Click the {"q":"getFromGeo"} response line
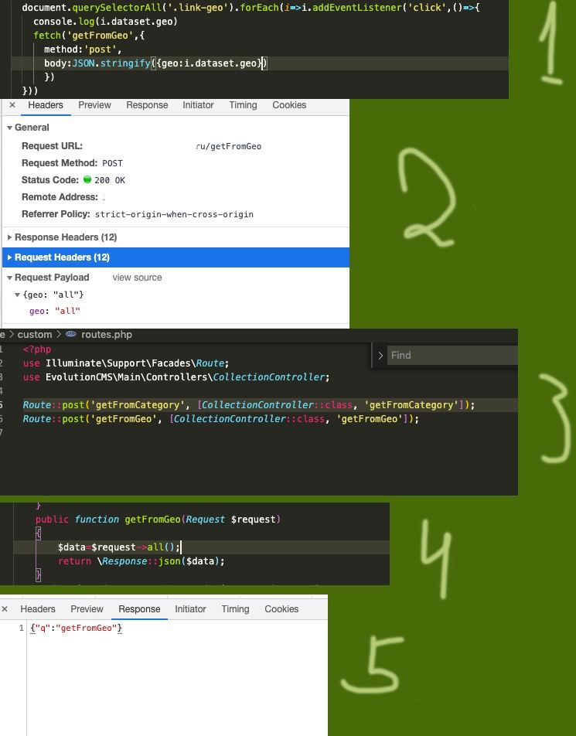This screenshot has height=736, width=576. (76, 628)
